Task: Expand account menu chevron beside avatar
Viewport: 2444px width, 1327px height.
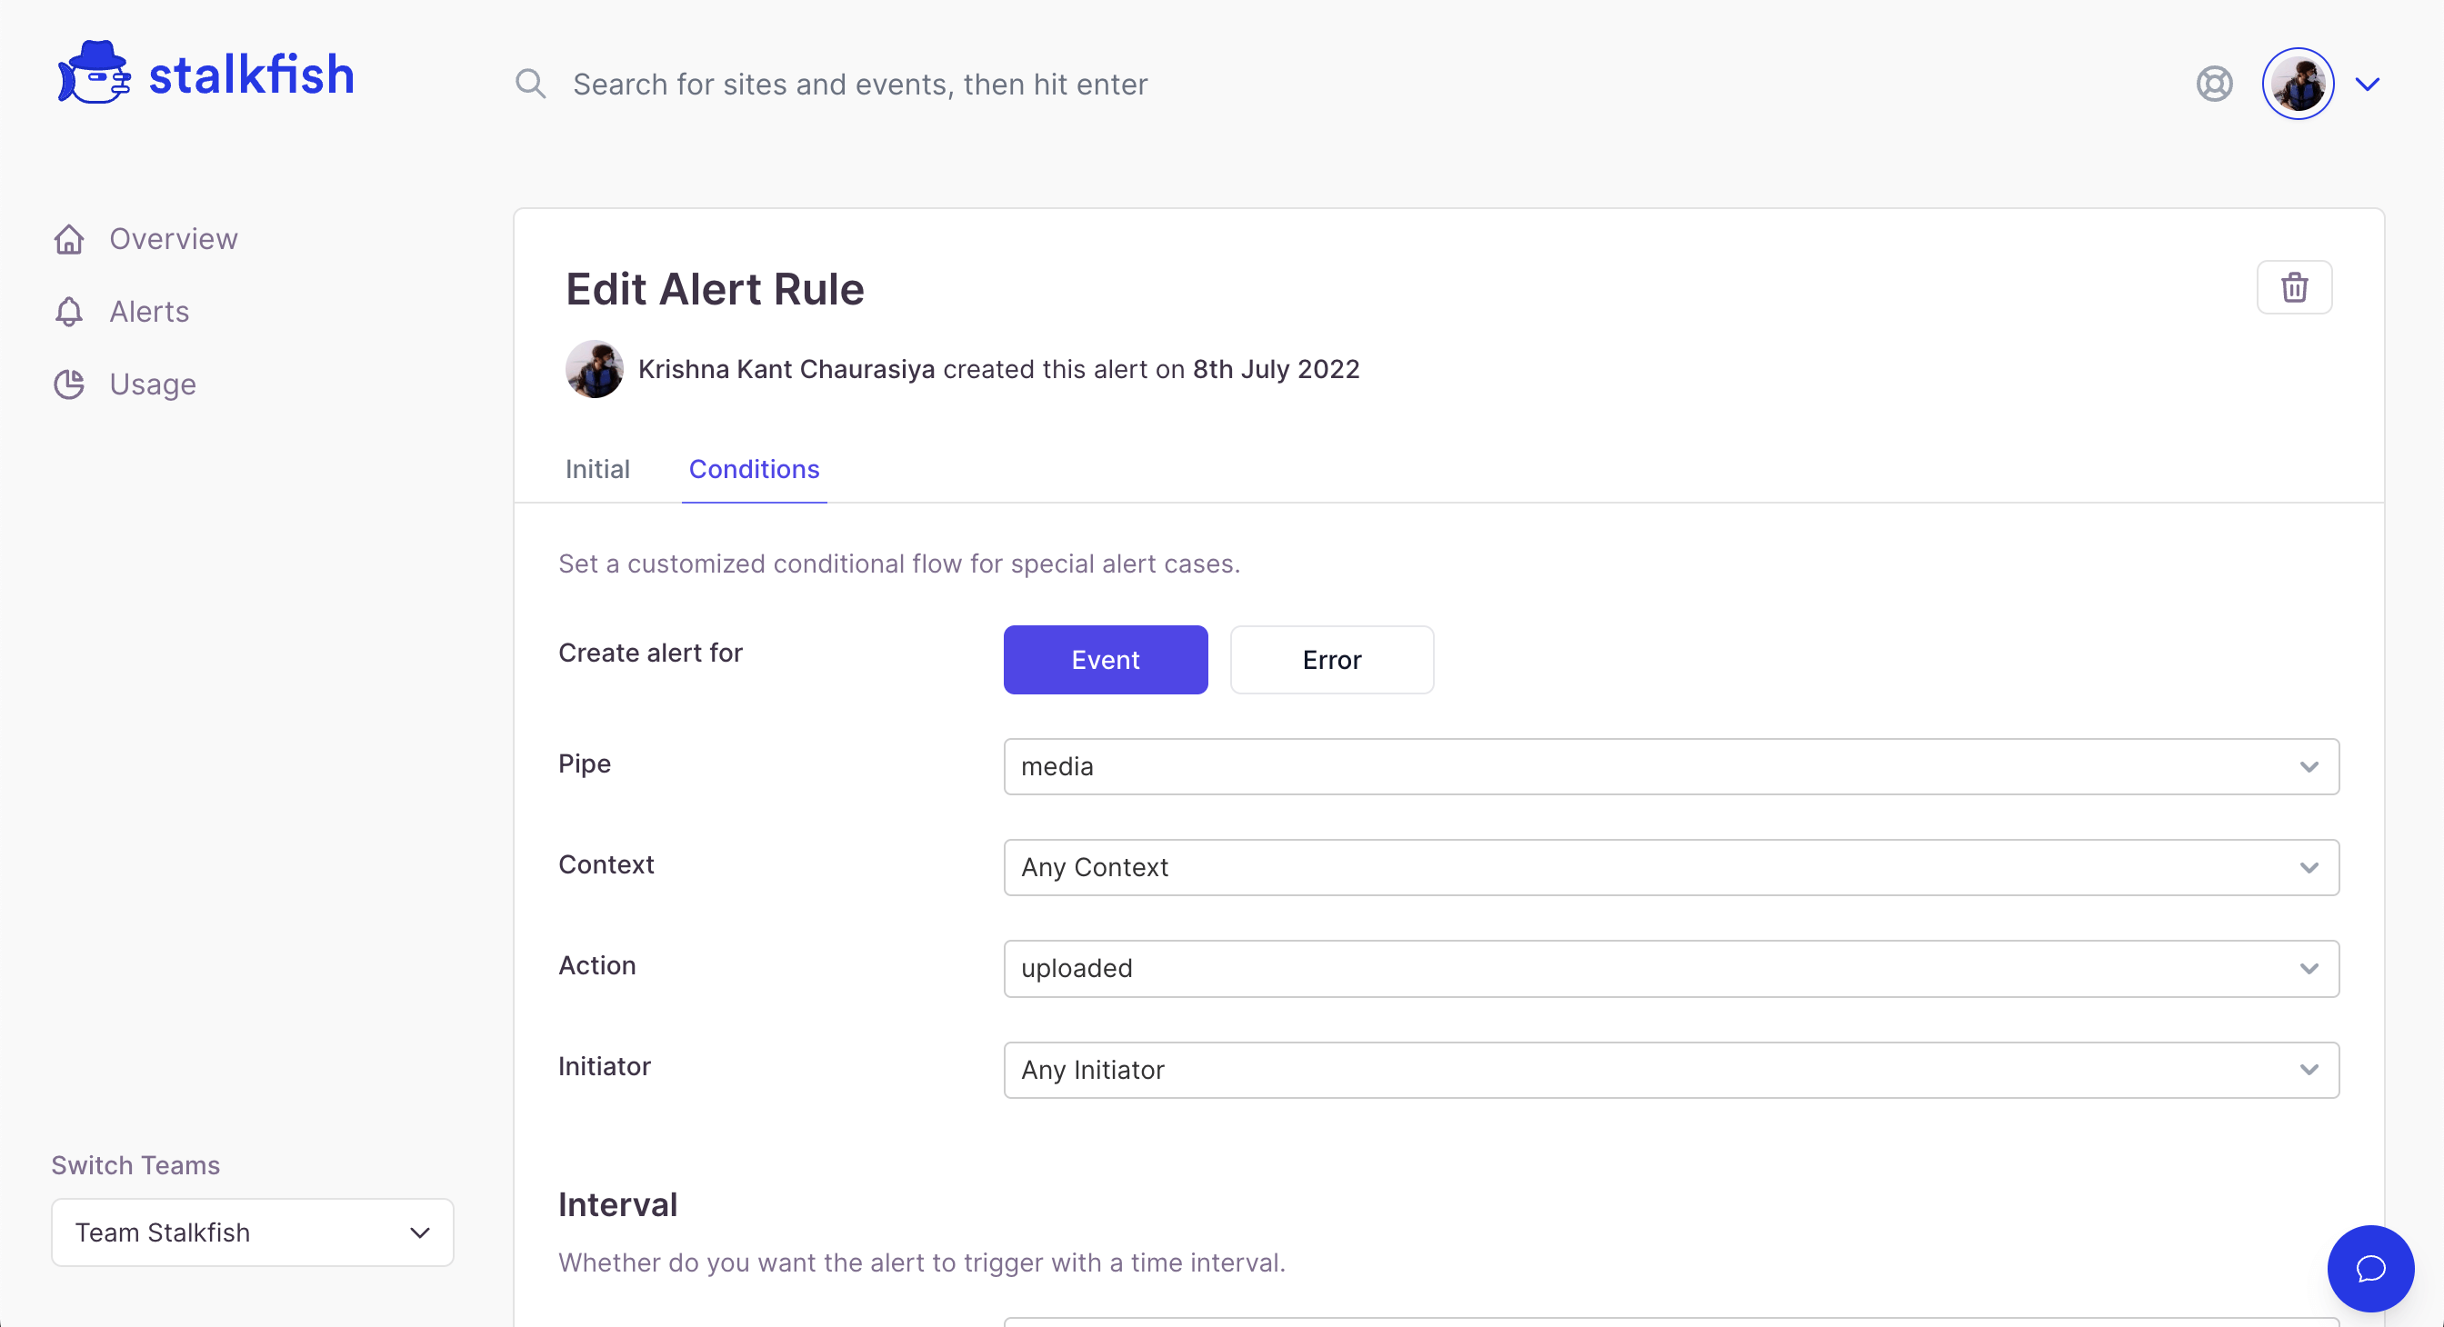Action: click(x=2367, y=85)
